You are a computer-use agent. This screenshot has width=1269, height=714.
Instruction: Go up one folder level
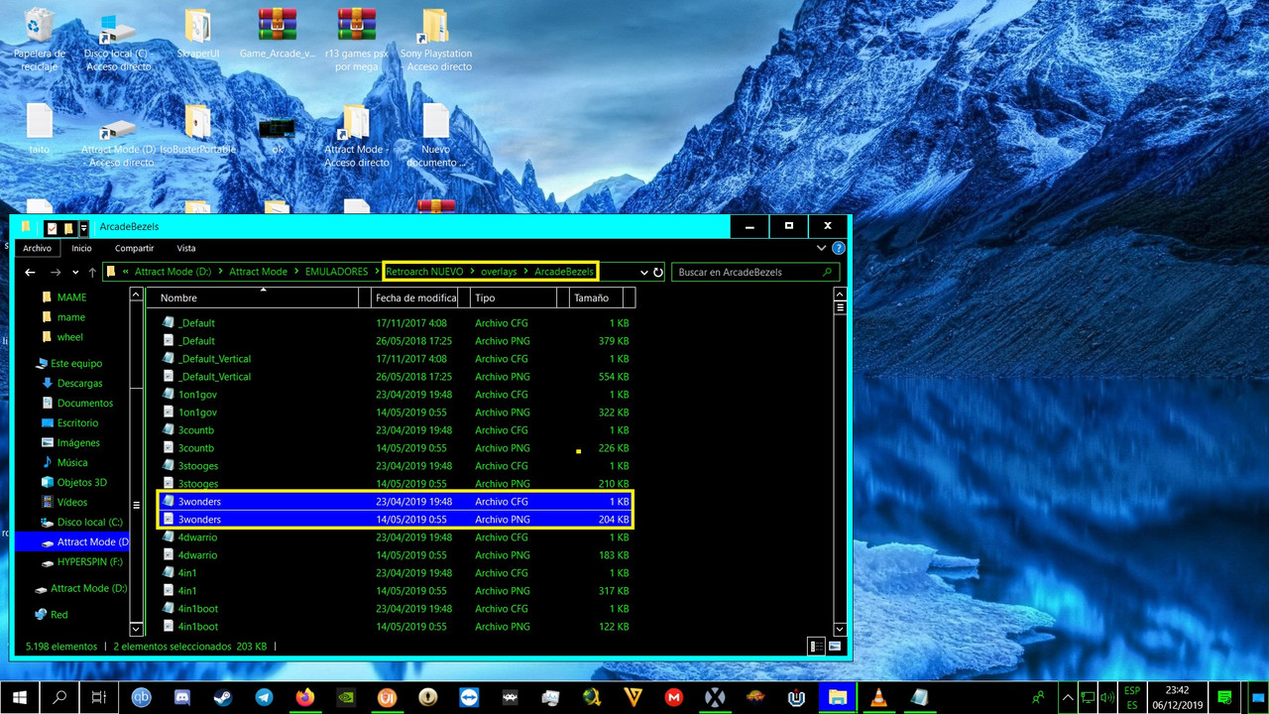pos(92,272)
